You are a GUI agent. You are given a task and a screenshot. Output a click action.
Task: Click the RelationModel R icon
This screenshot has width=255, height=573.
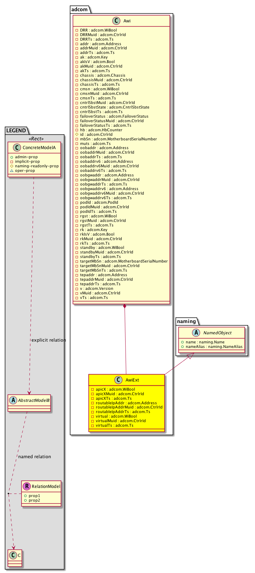(x=27, y=486)
